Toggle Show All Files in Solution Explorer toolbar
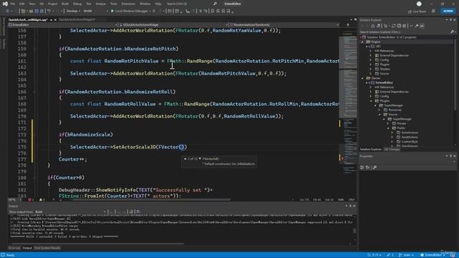This screenshot has height=258, width=459. point(404,26)
